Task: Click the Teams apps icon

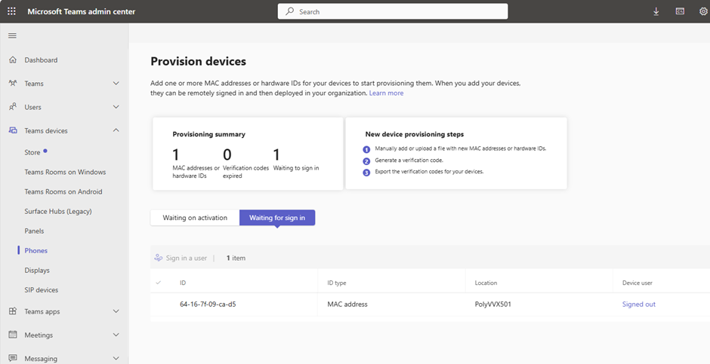Action: [13, 311]
